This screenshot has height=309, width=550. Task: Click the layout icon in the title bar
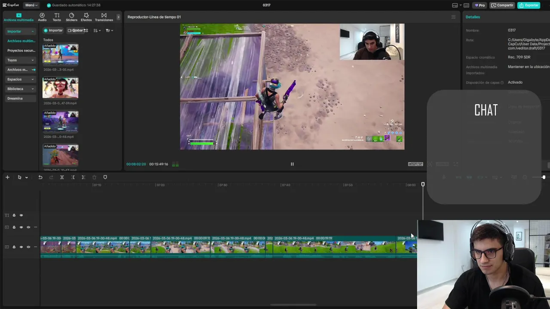455,5
